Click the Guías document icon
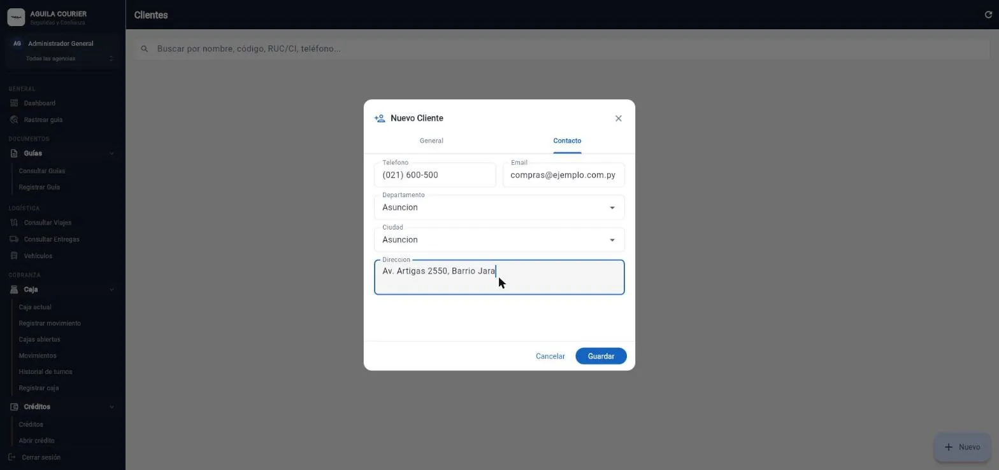This screenshot has width=999, height=470. pyautogui.click(x=14, y=153)
